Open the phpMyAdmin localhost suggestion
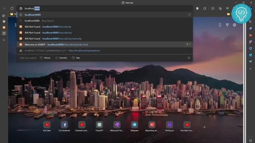Image resolution: width=255 pixels, height=143 pixels. click(105, 50)
